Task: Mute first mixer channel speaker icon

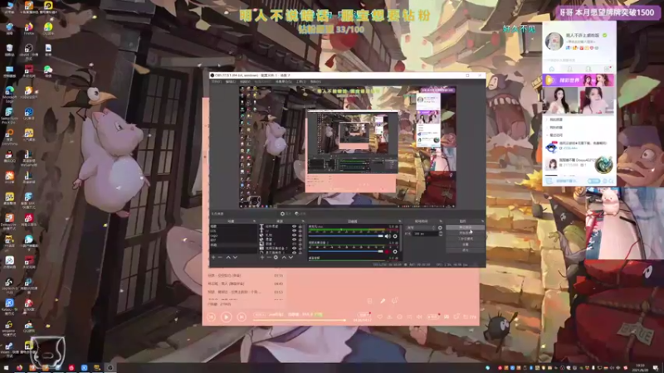Action: (x=388, y=236)
